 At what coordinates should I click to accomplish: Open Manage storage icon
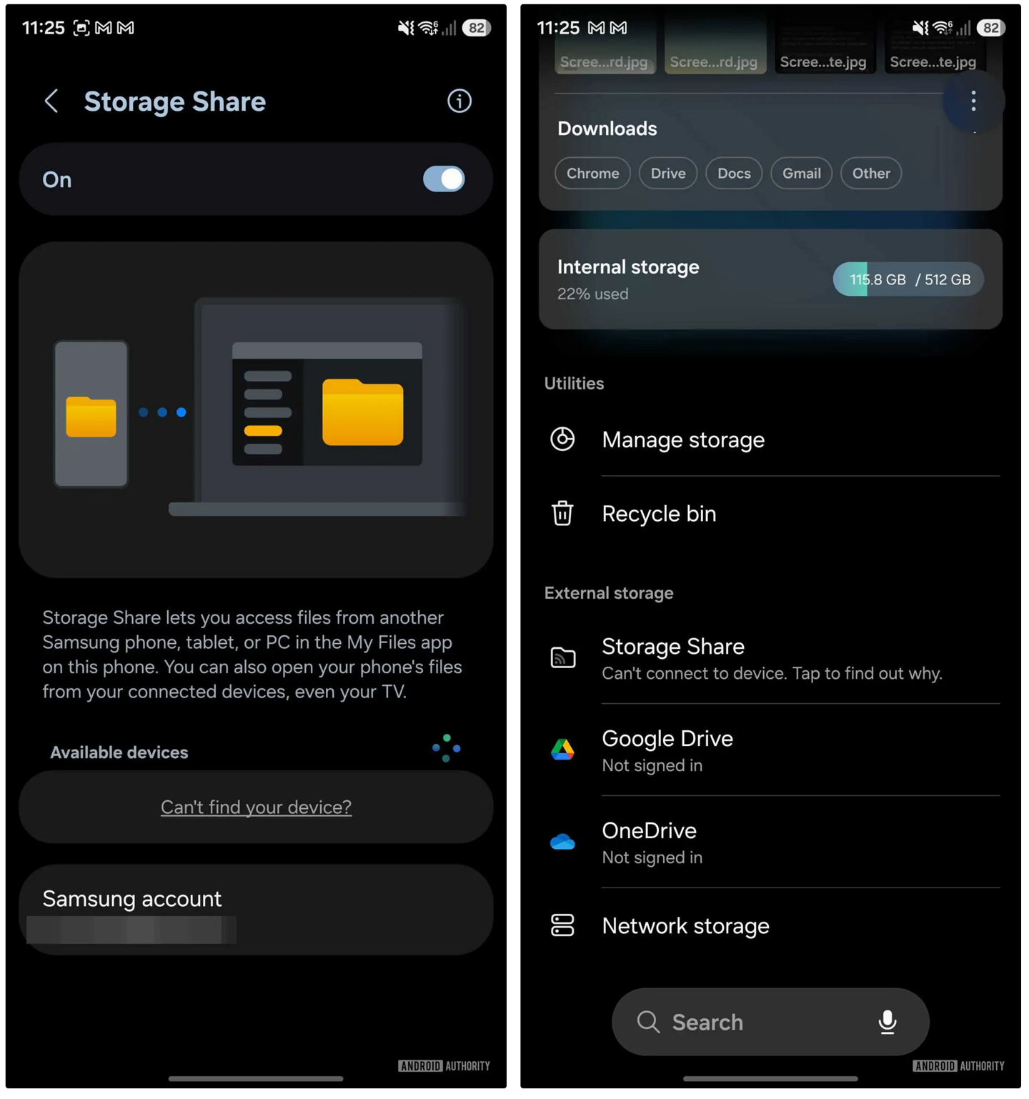click(562, 439)
